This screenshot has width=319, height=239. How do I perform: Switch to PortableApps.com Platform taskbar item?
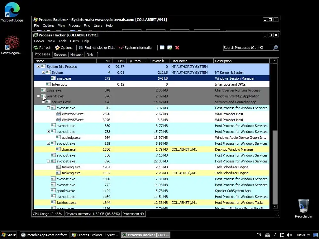click(x=45, y=235)
